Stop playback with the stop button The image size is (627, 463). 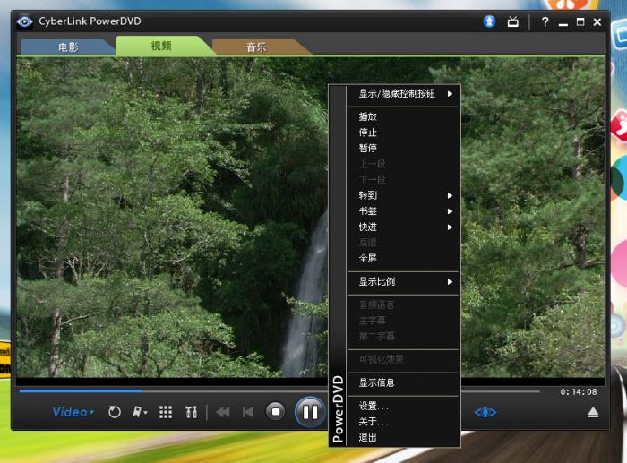tap(276, 411)
